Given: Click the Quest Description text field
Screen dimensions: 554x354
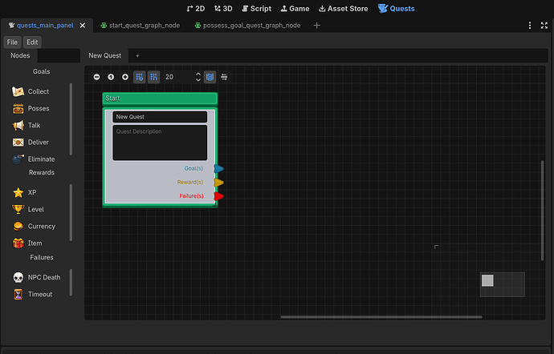Looking at the screenshot, I should [x=160, y=143].
